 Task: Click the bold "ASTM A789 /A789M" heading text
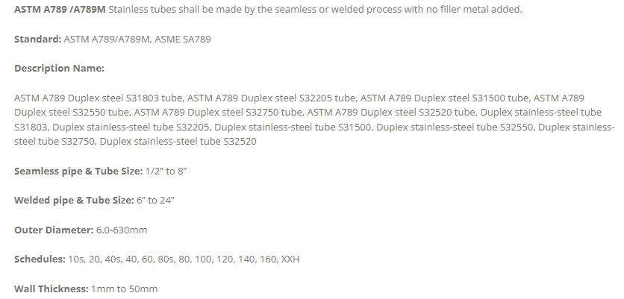(x=60, y=9)
